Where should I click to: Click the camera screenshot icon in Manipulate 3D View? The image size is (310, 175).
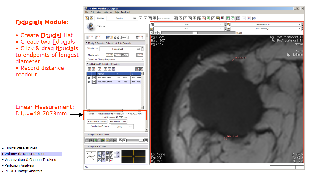(107, 156)
